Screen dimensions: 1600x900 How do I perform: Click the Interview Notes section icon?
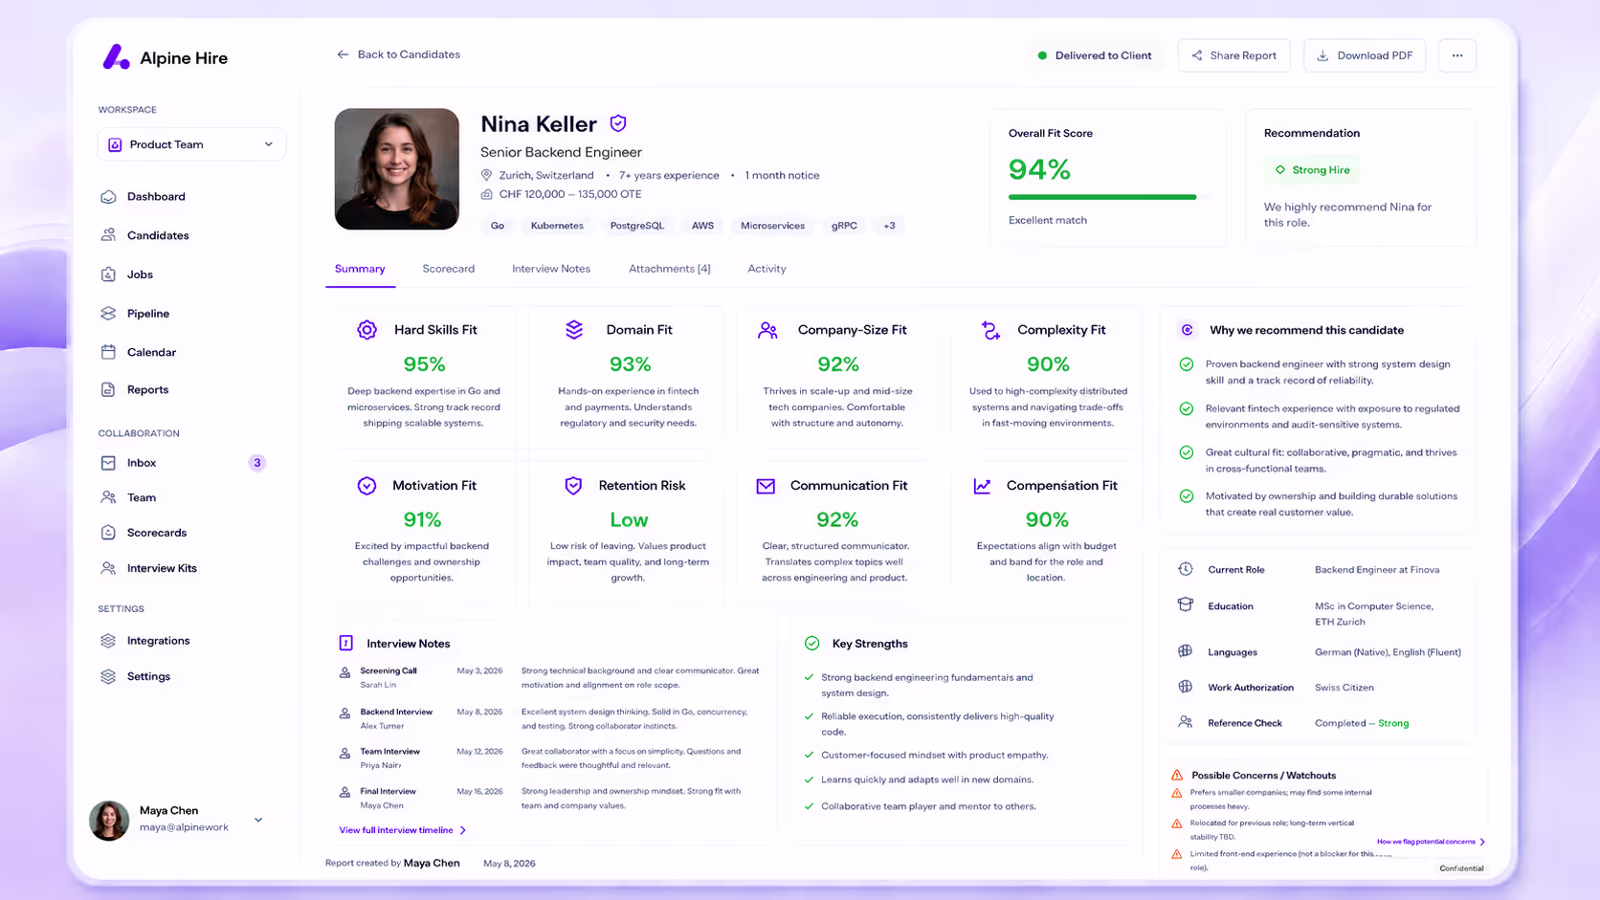point(346,644)
